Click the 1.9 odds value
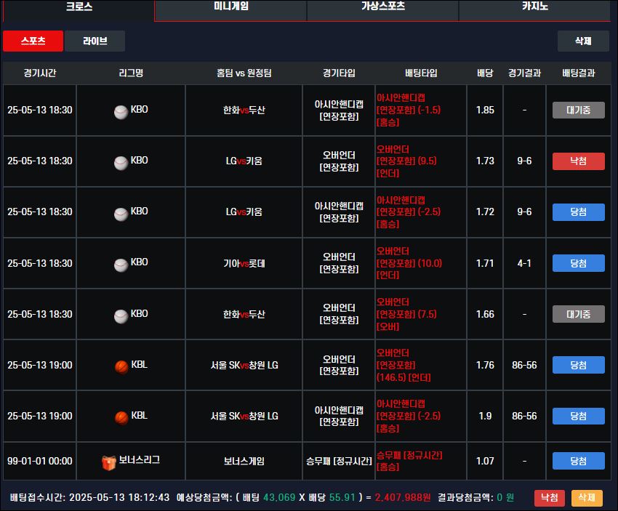Viewport: 618px width, 511px height. click(485, 416)
